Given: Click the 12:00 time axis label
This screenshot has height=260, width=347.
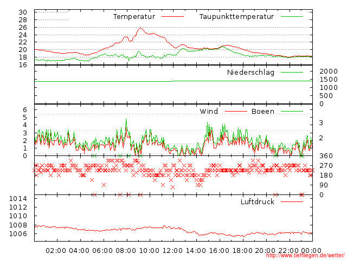Looking at the screenshot, I should click(x=172, y=251).
